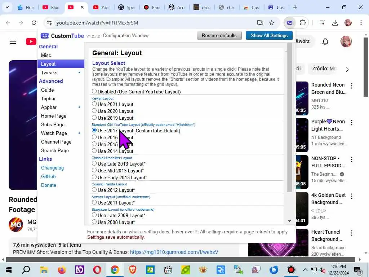Open Firefox from the taskbar
369x277 pixels.
pyautogui.click(x=62, y=270)
